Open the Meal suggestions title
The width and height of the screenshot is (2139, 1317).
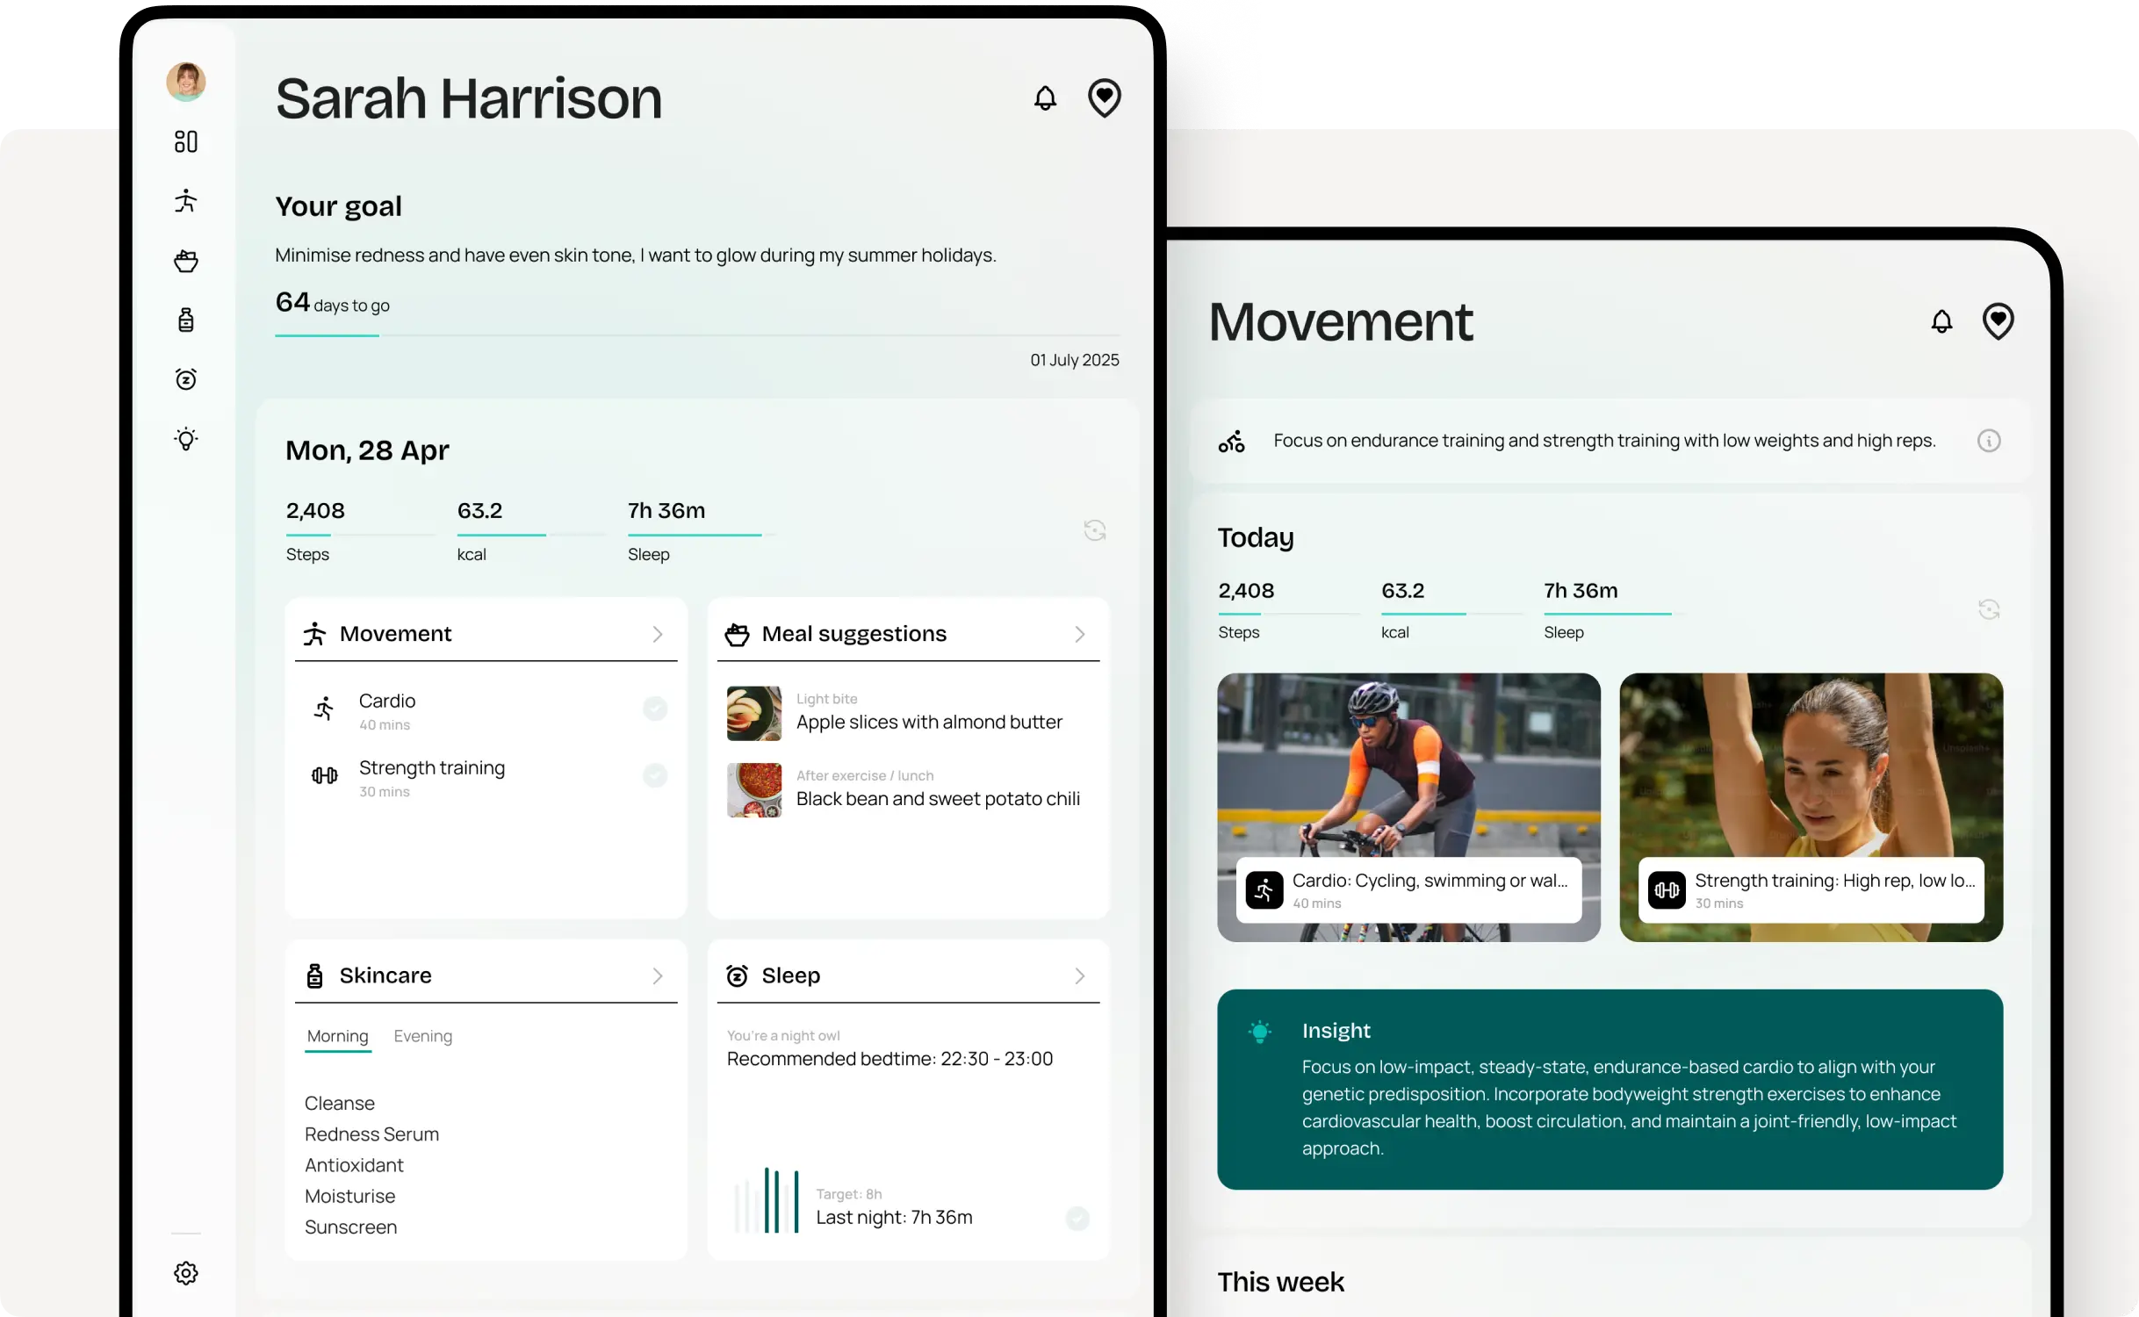(x=854, y=634)
